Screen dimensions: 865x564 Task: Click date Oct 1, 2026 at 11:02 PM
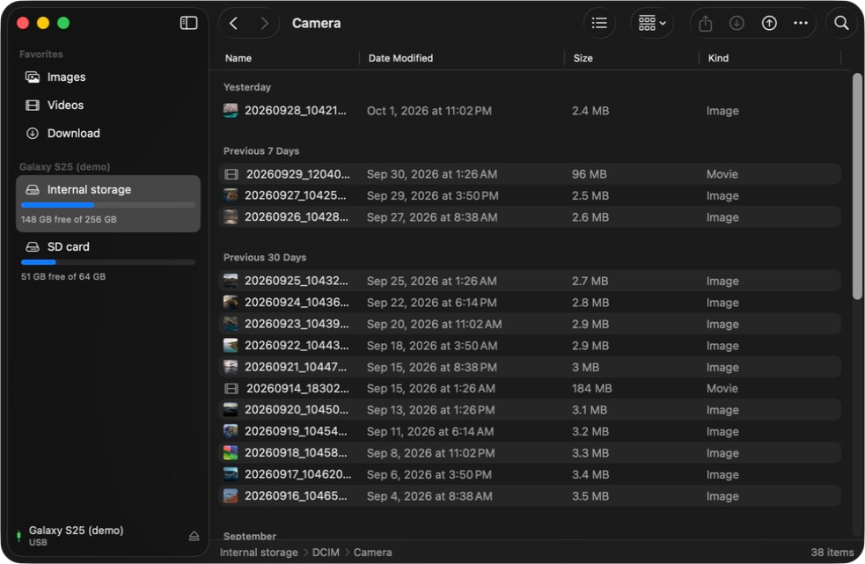(x=429, y=111)
